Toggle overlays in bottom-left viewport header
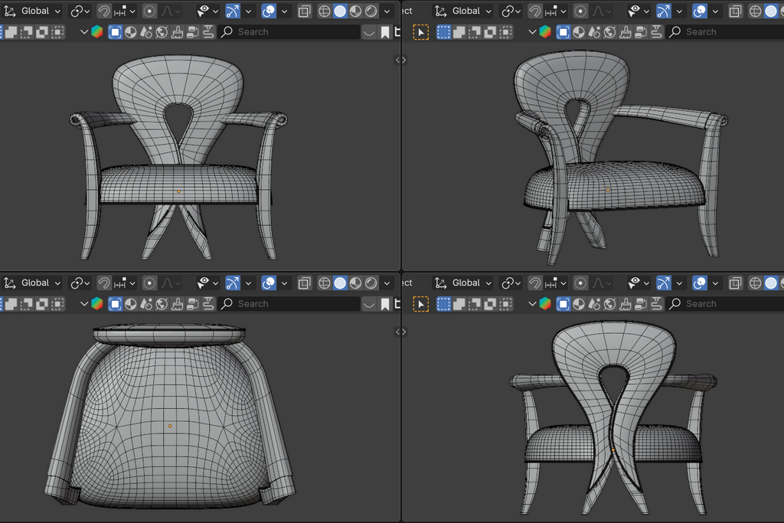 coord(269,283)
